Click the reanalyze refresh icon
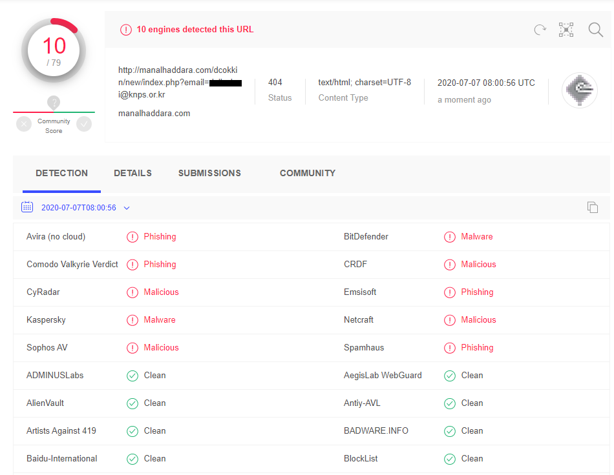The width and height of the screenshot is (614, 475). [540, 30]
